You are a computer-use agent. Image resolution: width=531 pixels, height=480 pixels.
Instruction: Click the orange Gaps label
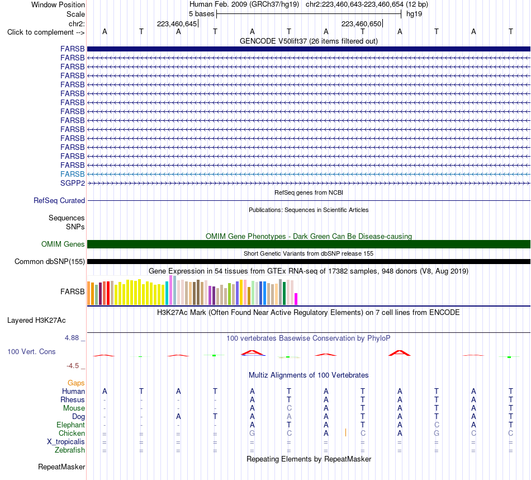[x=76, y=383]
